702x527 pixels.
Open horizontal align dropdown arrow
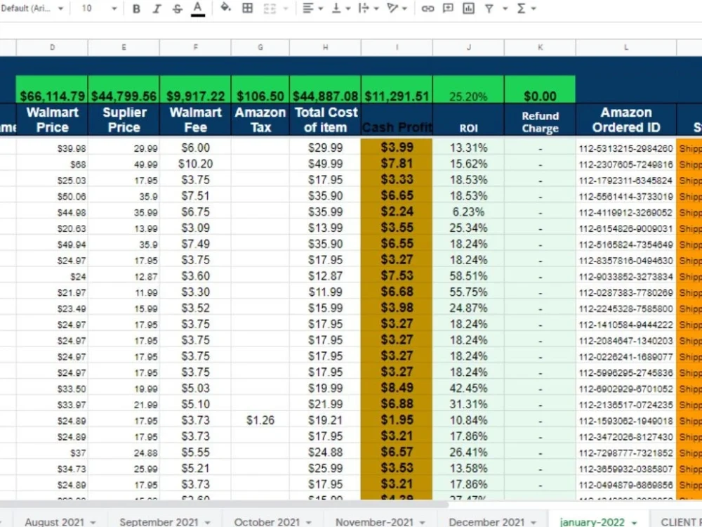[321, 8]
